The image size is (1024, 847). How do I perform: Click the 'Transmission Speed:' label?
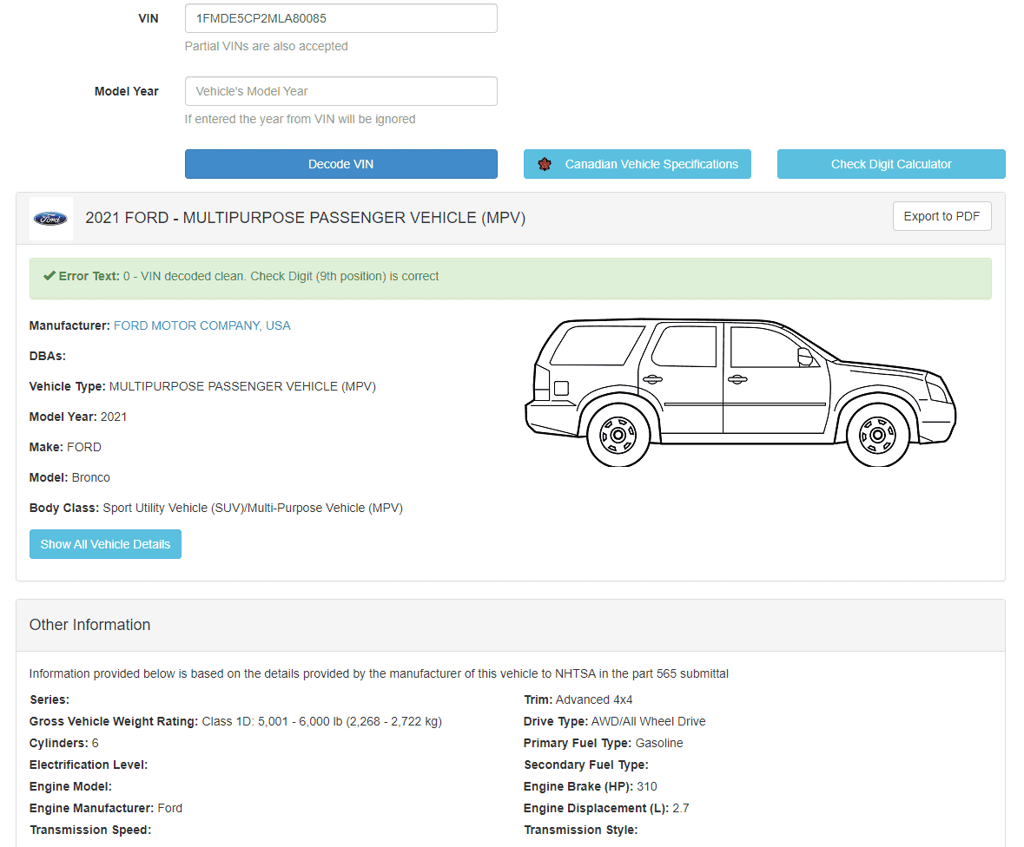click(x=90, y=830)
